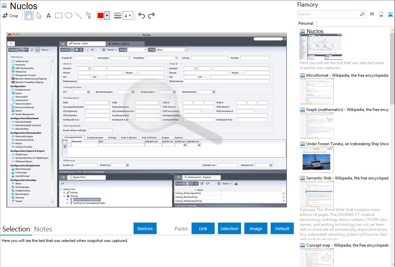
Task: Choose the text annotation tool
Action: (48, 15)
